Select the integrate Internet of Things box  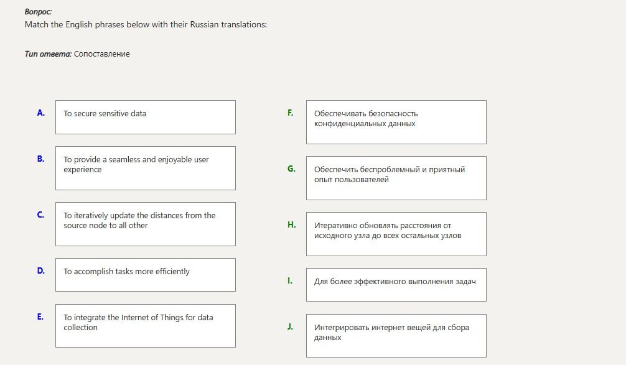[x=146, y=326]
